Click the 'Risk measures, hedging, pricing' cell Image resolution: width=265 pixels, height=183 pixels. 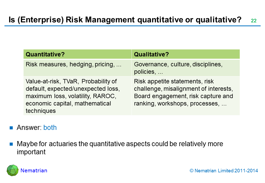pyautogui.click(x=77, y=68)
